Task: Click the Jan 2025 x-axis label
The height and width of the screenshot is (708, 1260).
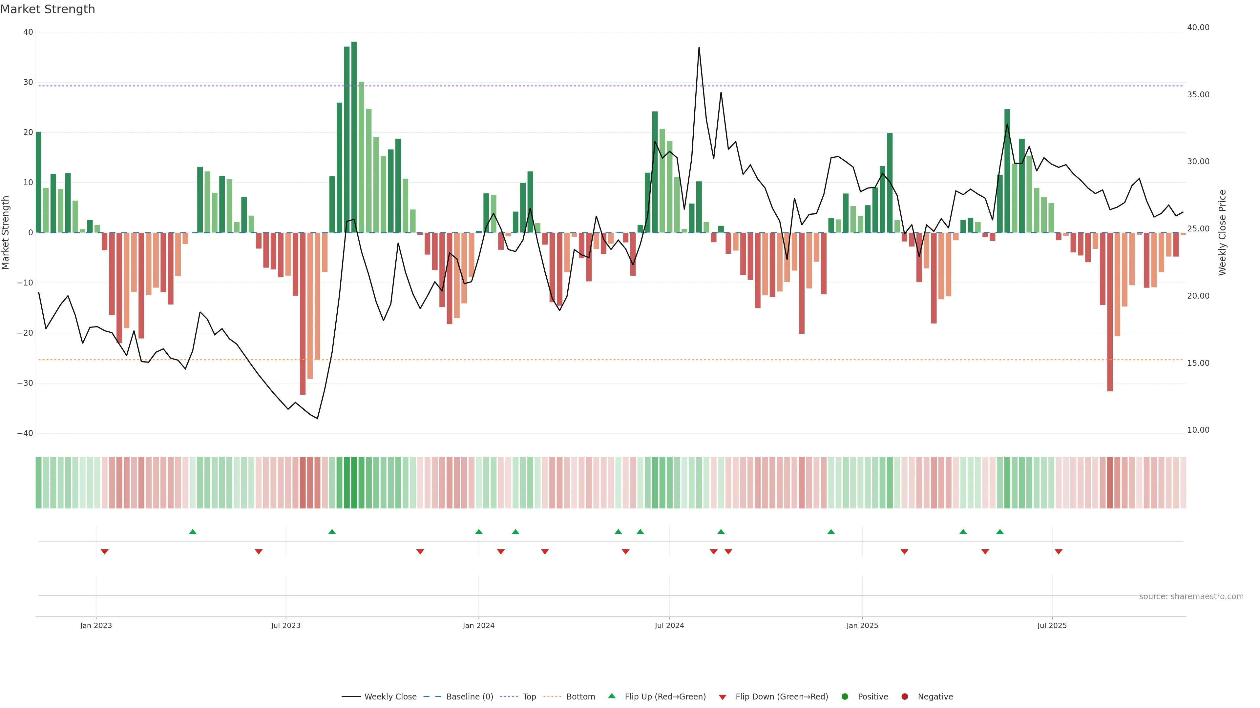Action: (862, 625)
